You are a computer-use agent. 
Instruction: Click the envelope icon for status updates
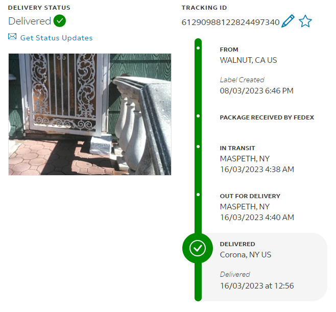(x=12, y=36)
